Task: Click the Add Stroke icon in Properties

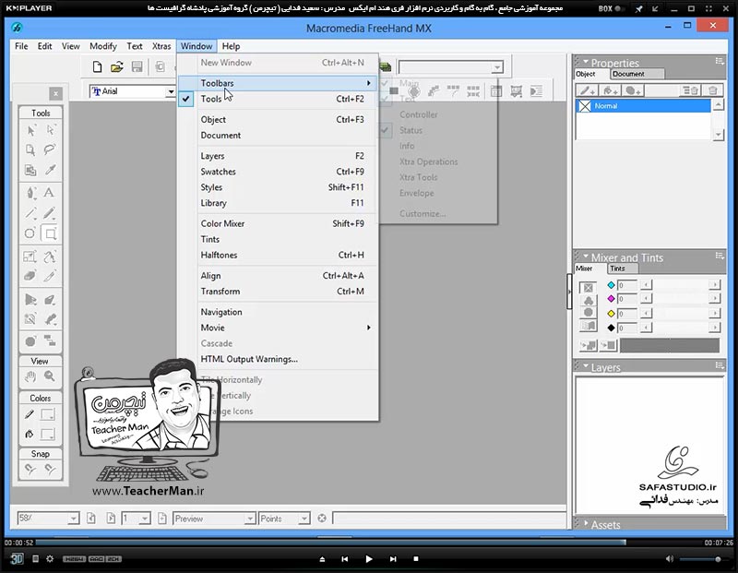Action: click(587, 90)
